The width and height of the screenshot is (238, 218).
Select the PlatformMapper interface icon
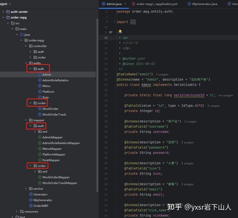click(40, 154)
